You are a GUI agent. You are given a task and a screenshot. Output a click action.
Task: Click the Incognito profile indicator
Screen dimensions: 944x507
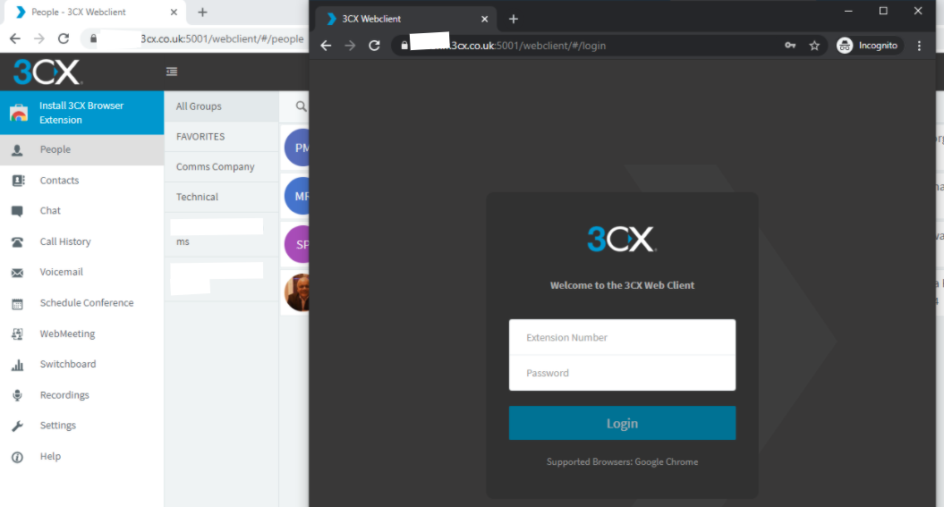coord(869,46)
